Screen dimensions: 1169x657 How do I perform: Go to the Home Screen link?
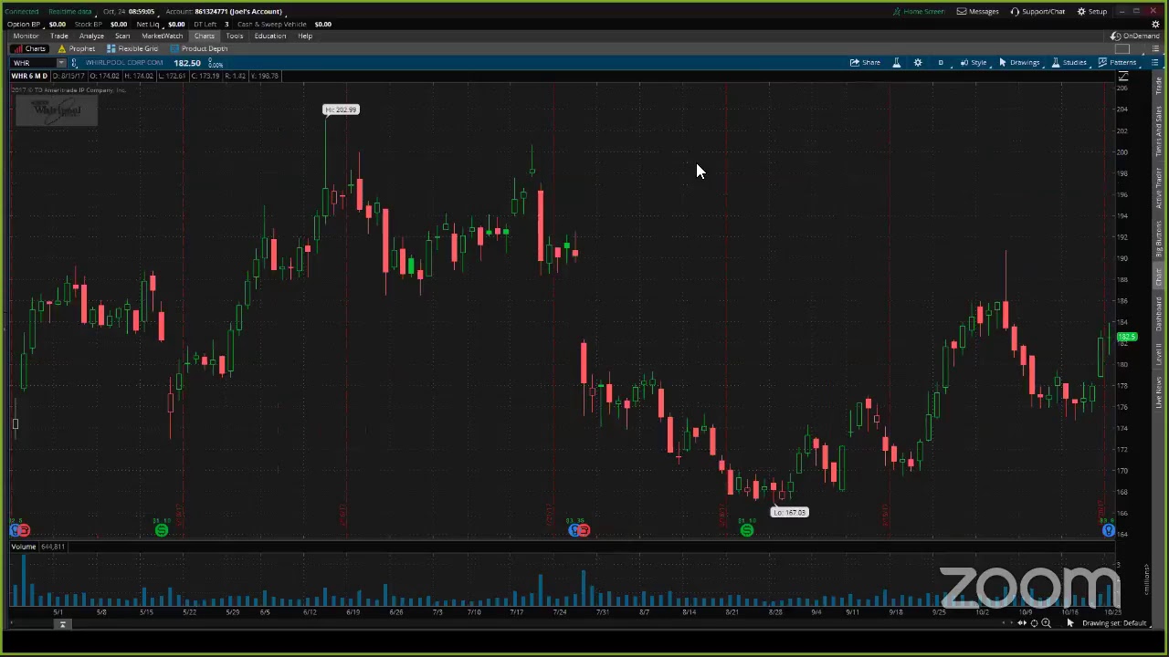[919, 11]
